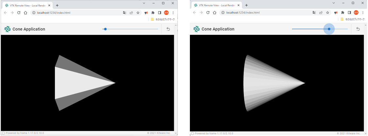Expand tab search chevron in right browser
This screenshot has height=136, width=368.
point(334,3)
